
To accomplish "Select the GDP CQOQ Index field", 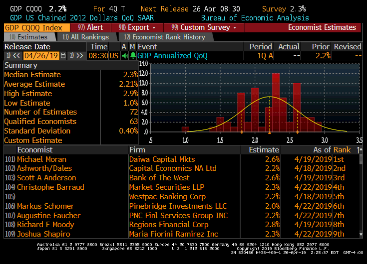I will tap(37, 27).
